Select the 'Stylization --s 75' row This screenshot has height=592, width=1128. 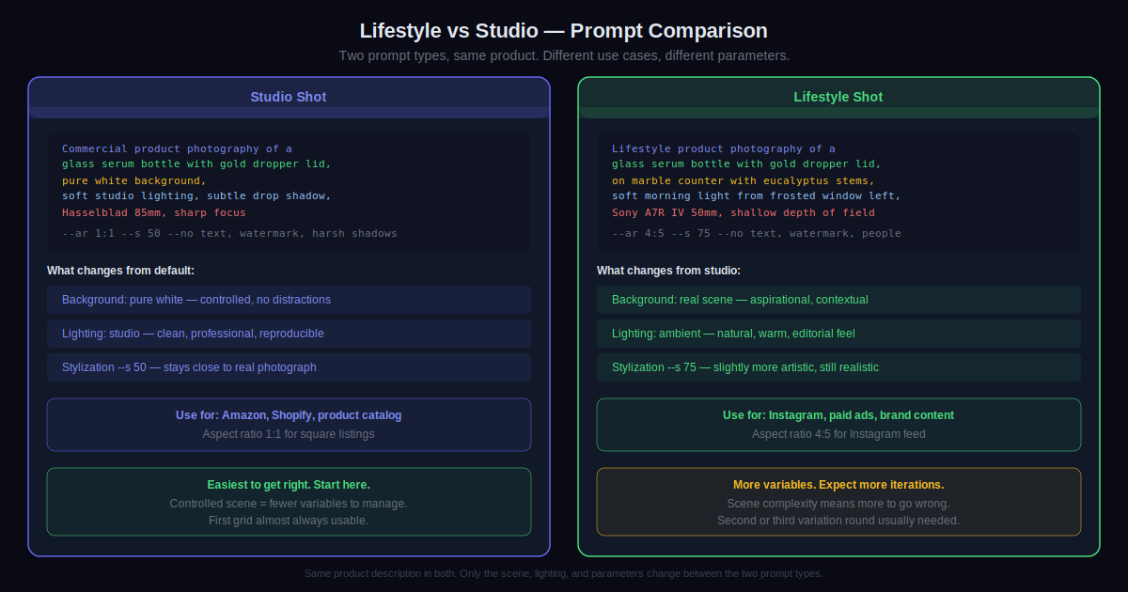(838, 367)
